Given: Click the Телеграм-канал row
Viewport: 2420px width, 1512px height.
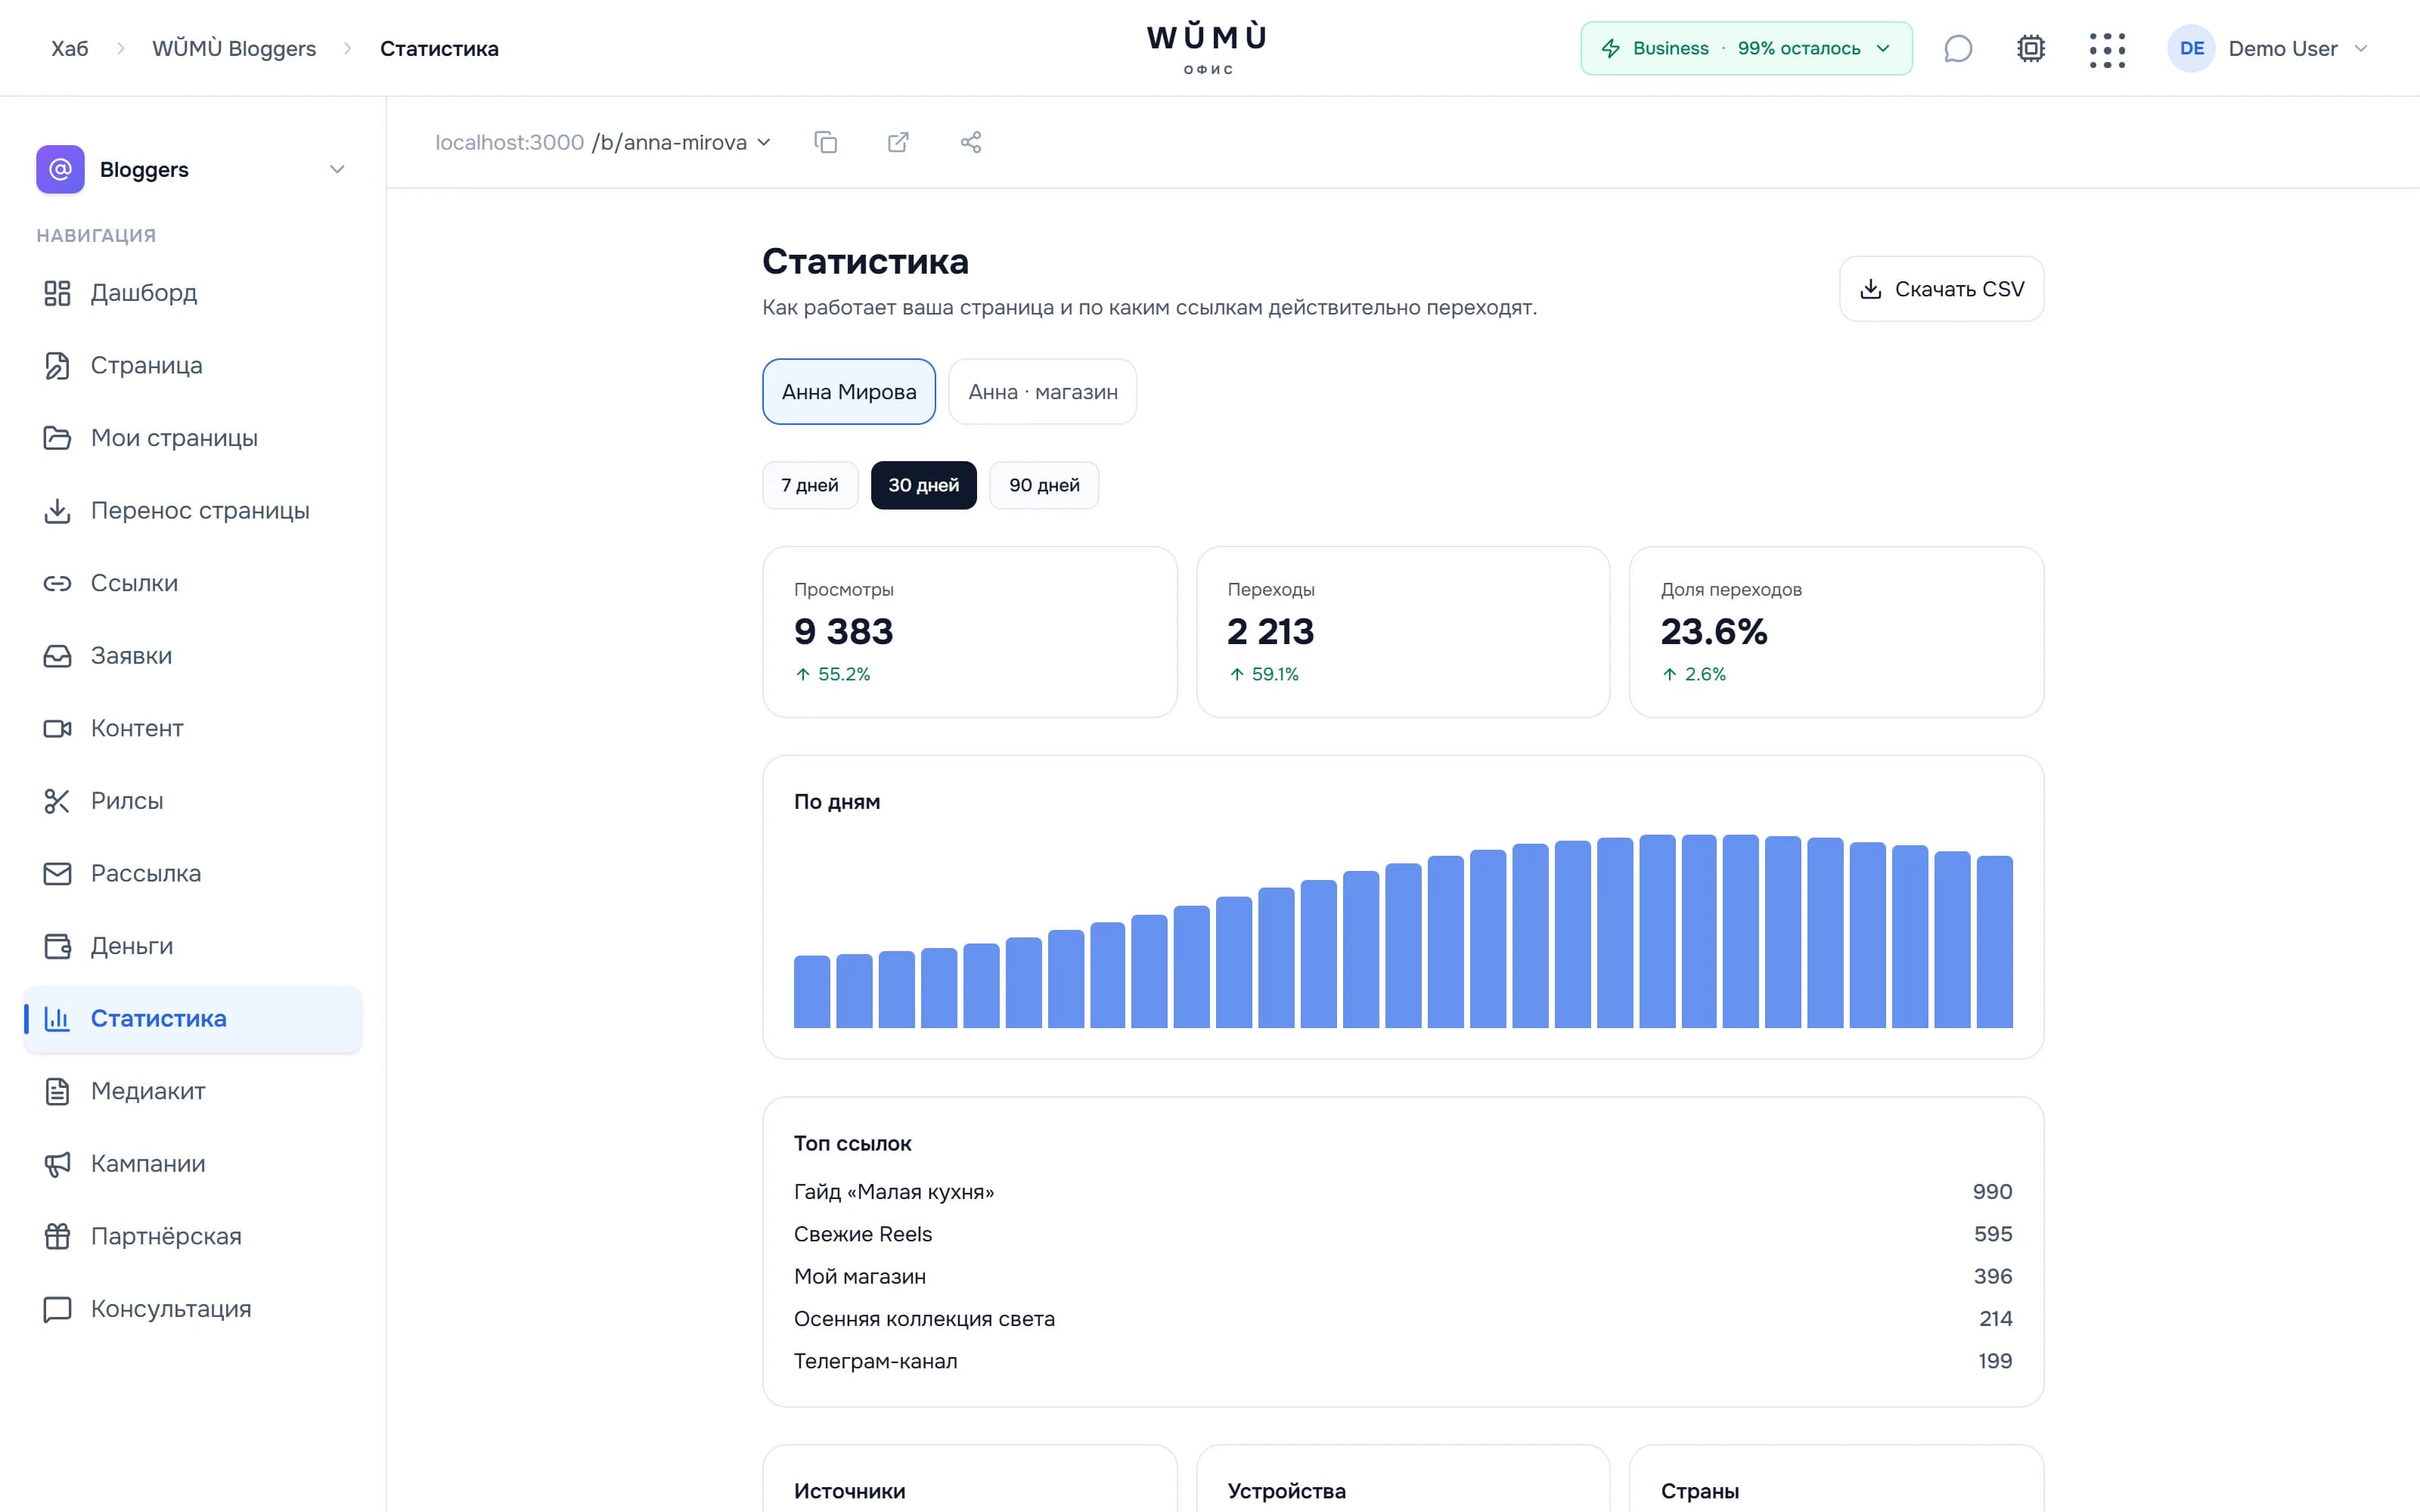Looking at the screenshot, I should (1403, 1361).
